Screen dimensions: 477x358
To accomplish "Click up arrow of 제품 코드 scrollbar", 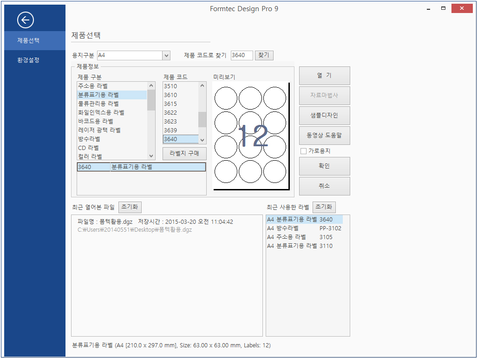I will pos(203,86).
